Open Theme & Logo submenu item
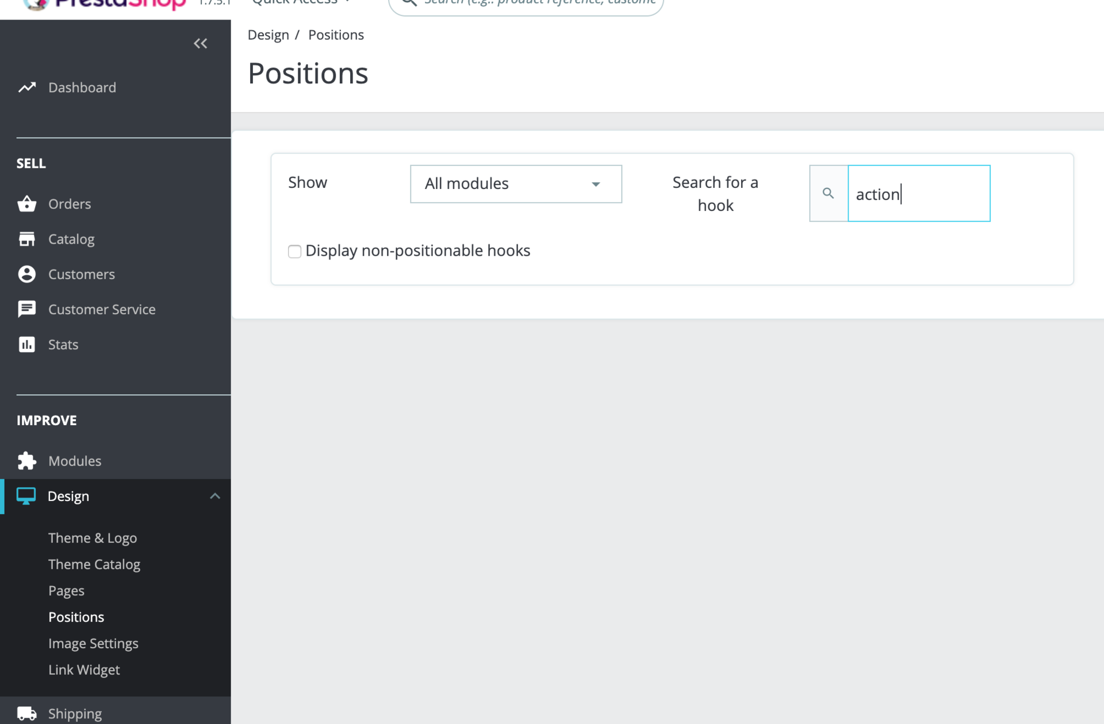The height and width of the screenshot is (724, 1104). tap(93, 538)
